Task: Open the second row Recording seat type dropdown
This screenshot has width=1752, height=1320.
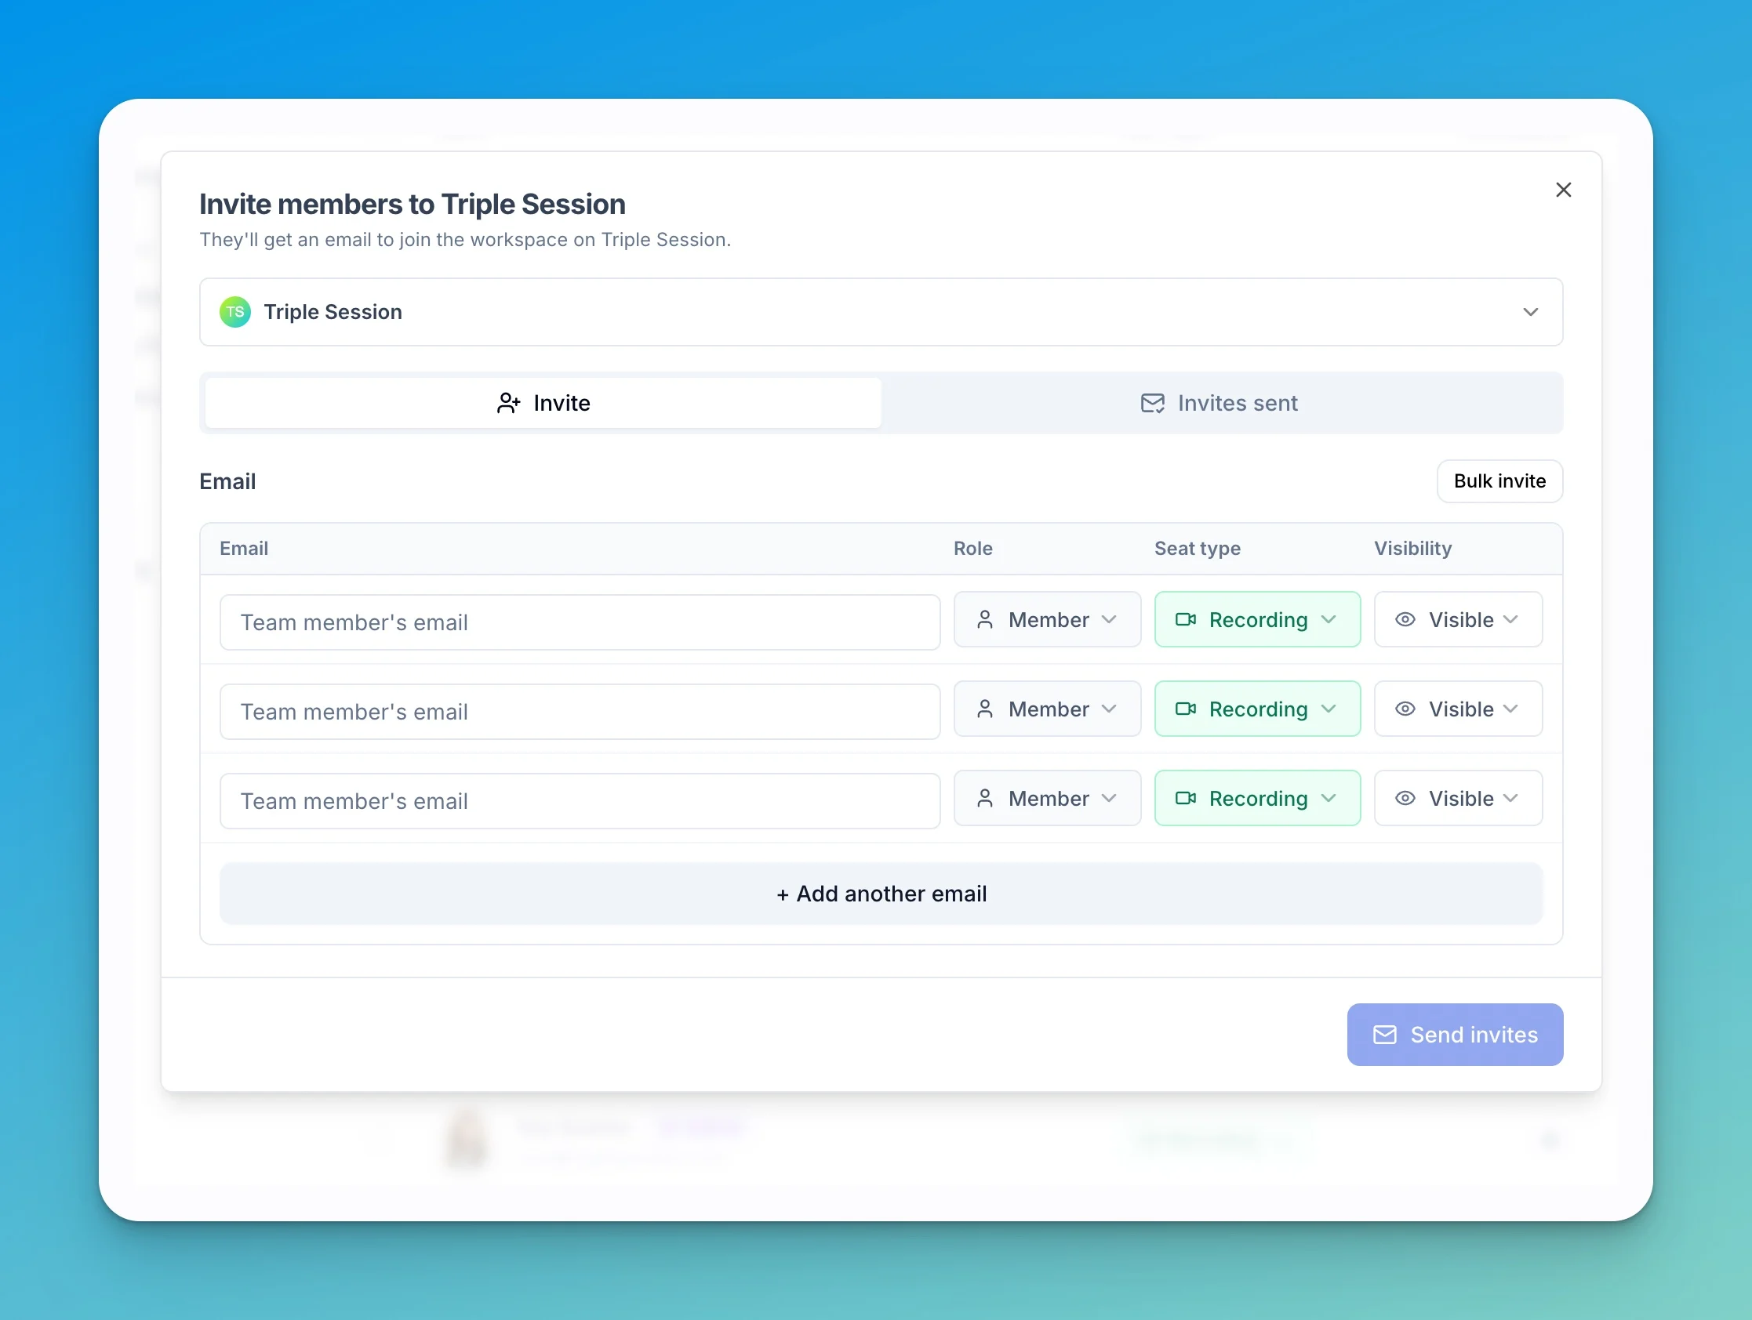Action: pyautogui.click(x=1257, y=709)
